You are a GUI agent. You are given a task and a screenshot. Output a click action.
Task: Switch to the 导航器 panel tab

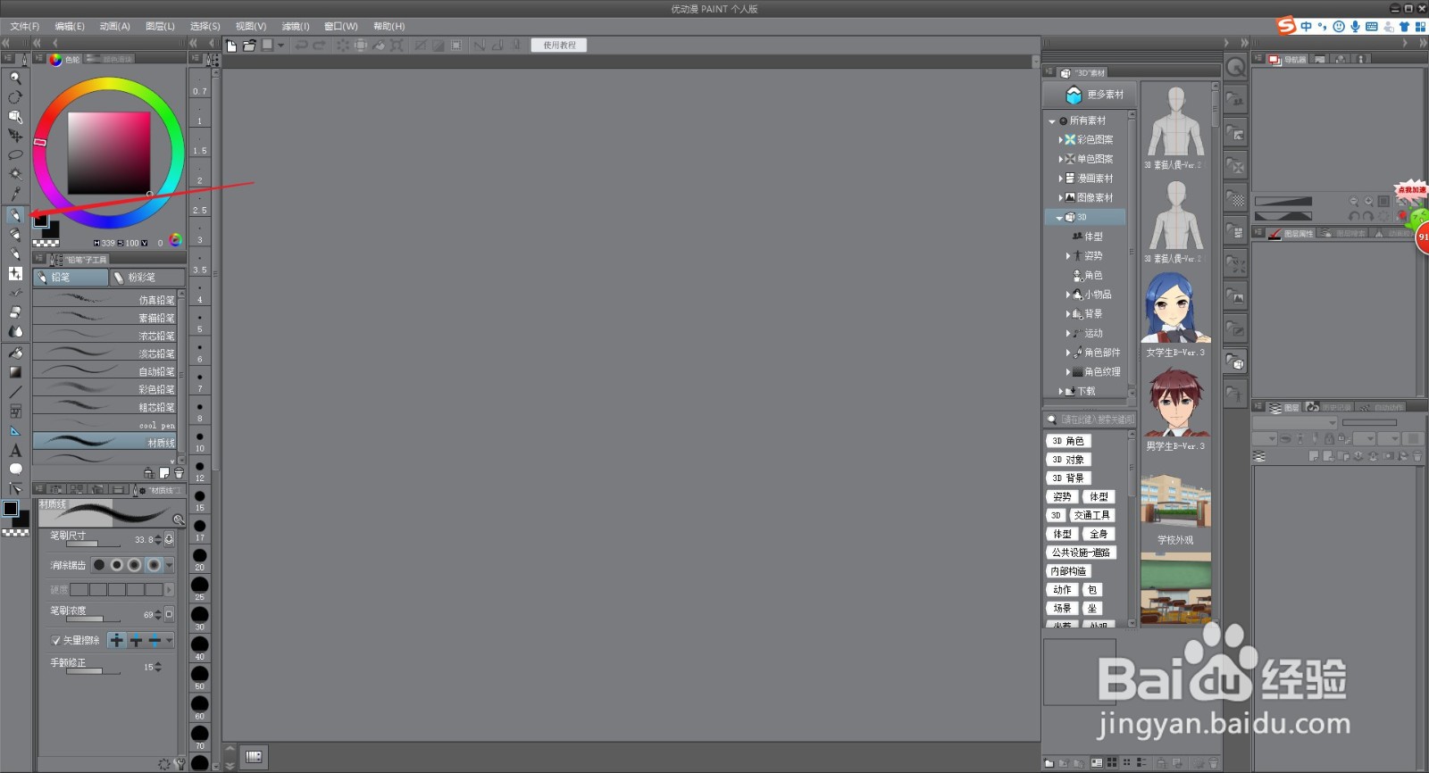(x=1287, y=60)
